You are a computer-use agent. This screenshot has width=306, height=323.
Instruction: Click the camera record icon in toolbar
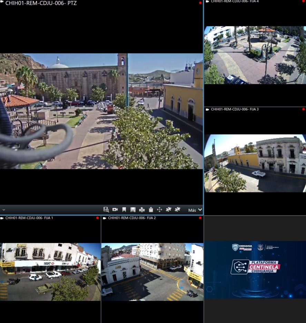coord(115,210)
